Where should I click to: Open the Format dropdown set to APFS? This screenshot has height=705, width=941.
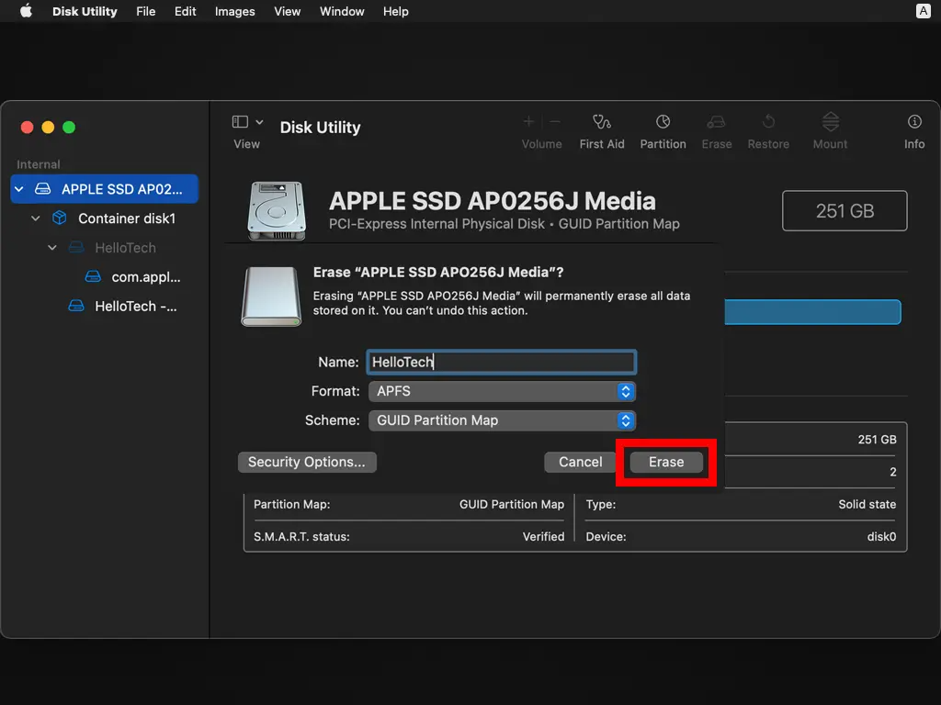click(x=502, y=391)
